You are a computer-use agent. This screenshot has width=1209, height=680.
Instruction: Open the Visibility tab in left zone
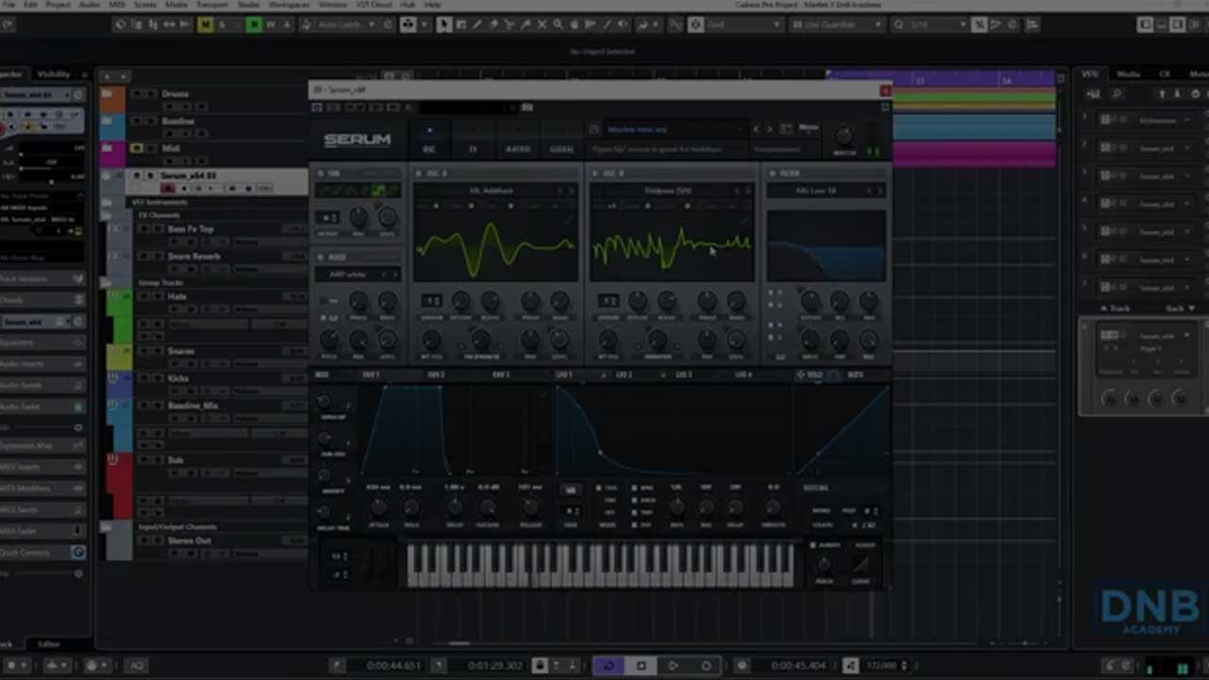tap(53, 74)
